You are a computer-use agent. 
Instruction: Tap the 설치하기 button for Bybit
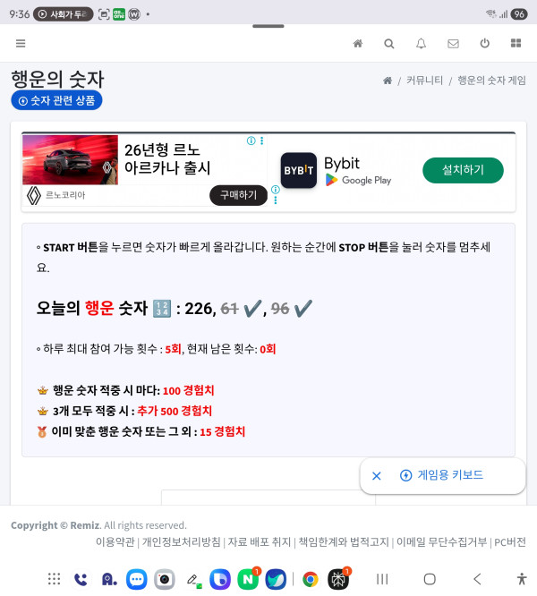tap(463, 170)
